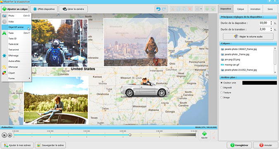Viewport: 279px width, 149px height.
Task: Expand the Forme submenu
Action: [x=17, y=78]
